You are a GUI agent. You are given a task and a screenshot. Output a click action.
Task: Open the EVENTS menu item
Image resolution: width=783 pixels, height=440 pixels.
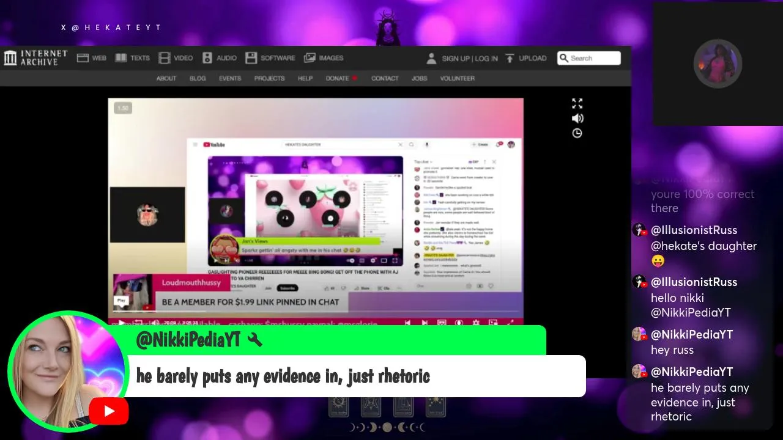(230, 78)
